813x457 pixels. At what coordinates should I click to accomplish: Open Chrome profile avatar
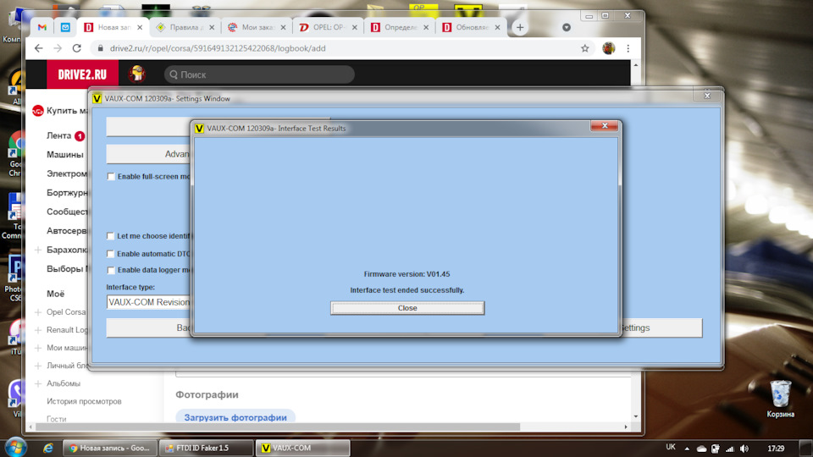608,48
